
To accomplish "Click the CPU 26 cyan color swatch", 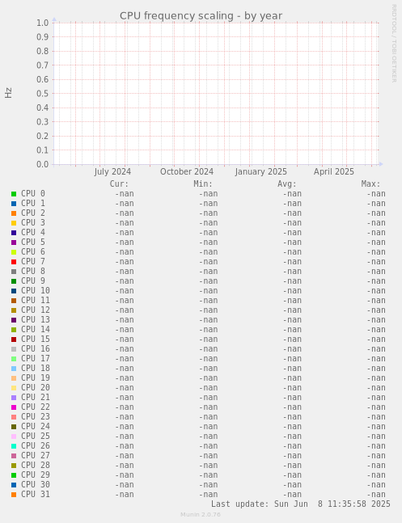I will coord(14,446).
